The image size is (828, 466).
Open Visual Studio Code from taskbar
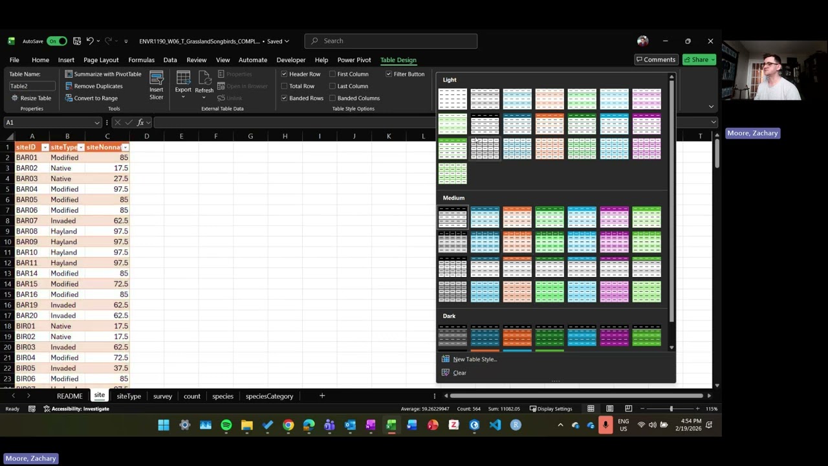click(x=495, y=425)
